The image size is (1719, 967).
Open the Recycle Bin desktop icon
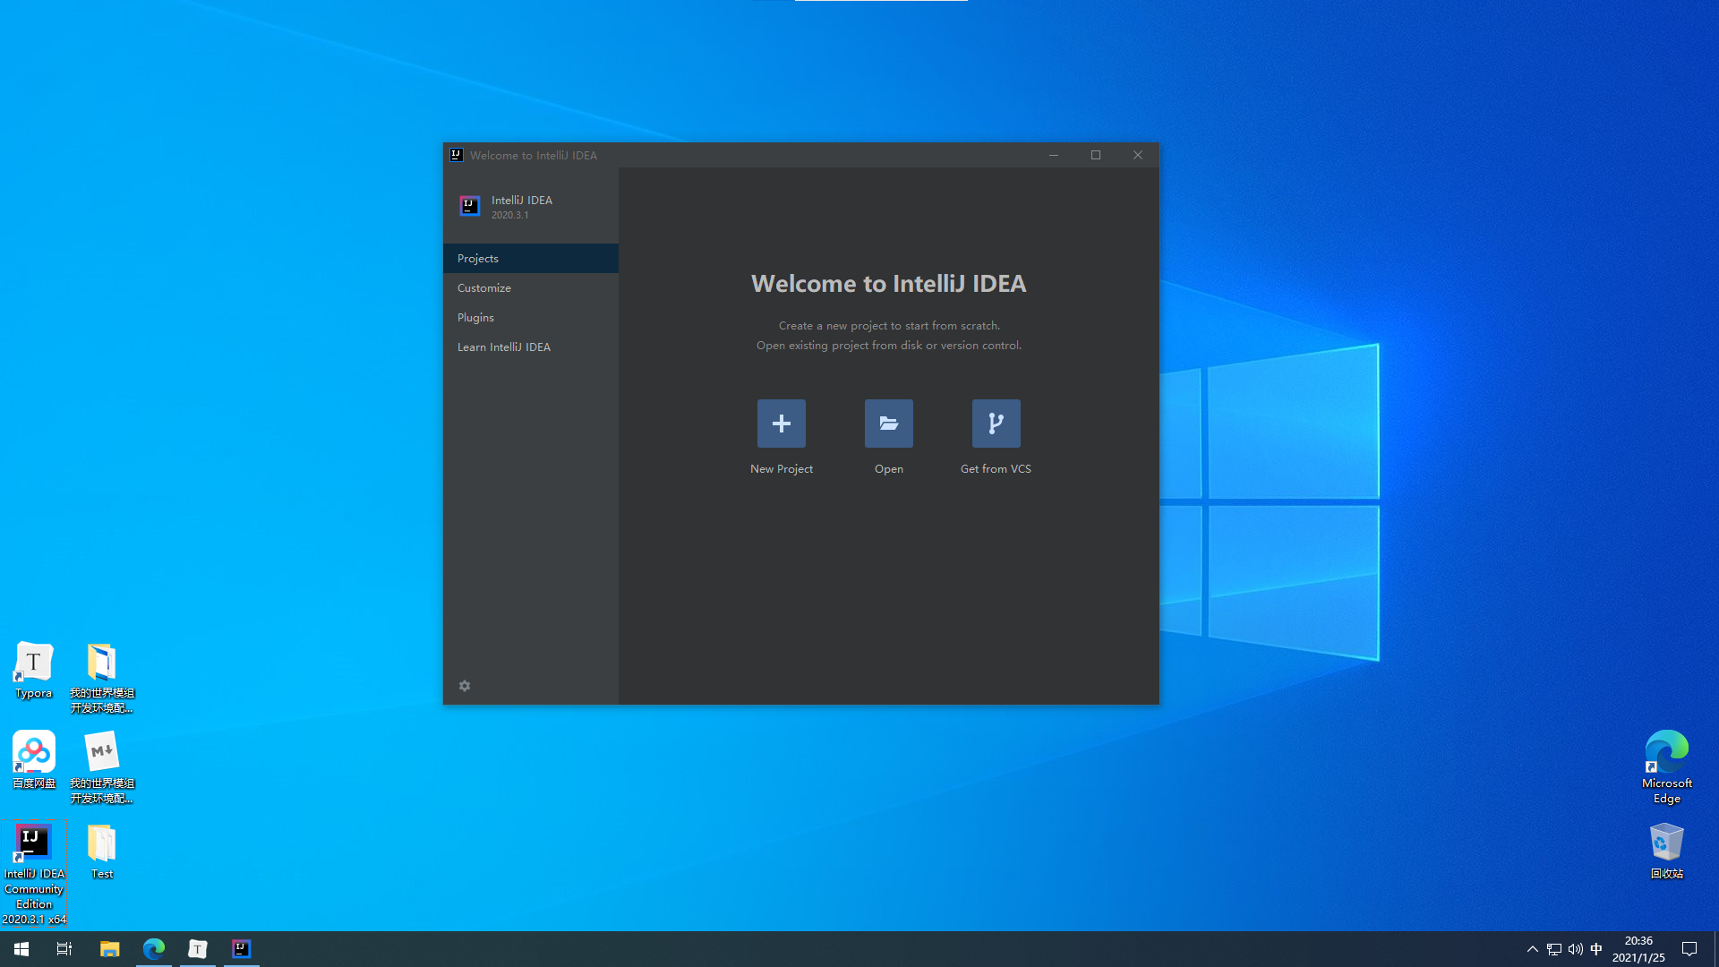pyautogui.click(x=1666, y=843)
